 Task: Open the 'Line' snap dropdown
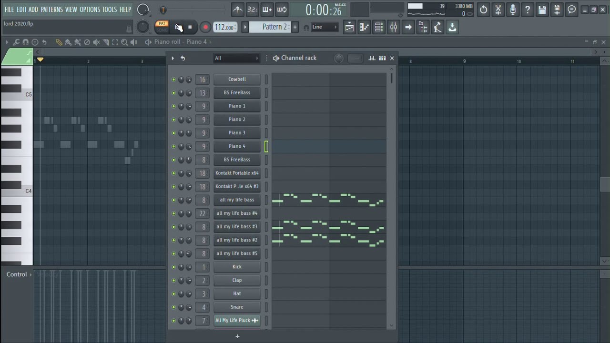pyautogui.click(x=324, y=28)
